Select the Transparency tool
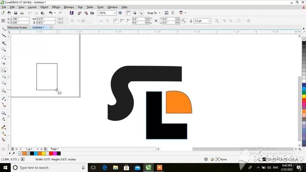Screen dimensions: 306x172 click(3, 119)
